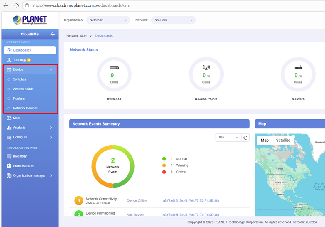Screen dimensions: 325x227
Task: Click the Switches status device icon
Action: point(114,67)
